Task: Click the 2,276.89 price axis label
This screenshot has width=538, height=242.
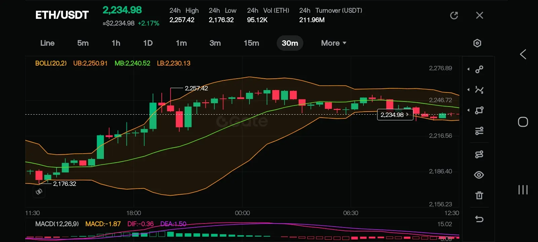Action: (x=440, y=68)
